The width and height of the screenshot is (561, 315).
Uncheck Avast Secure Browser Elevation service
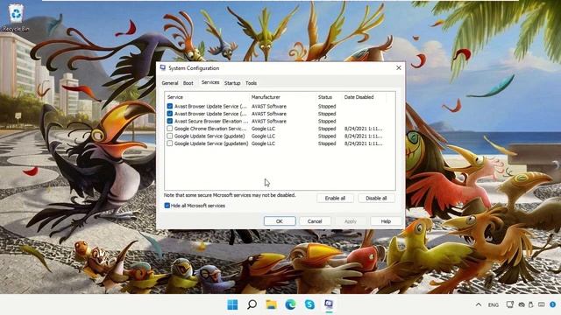tap(169, 121)
